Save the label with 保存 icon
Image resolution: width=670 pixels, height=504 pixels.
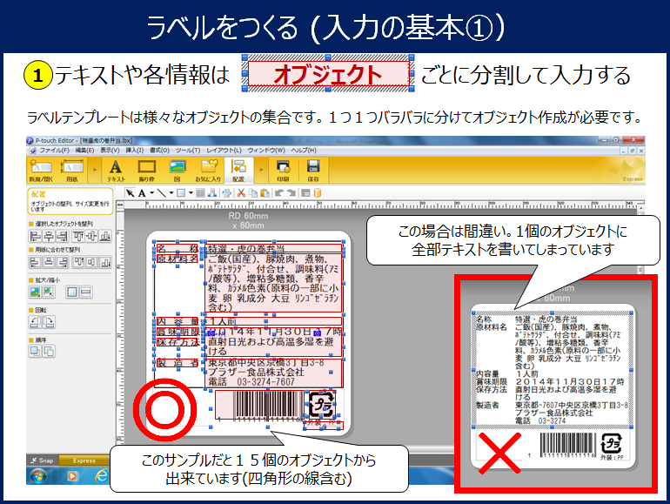click(x=313, y=170)
